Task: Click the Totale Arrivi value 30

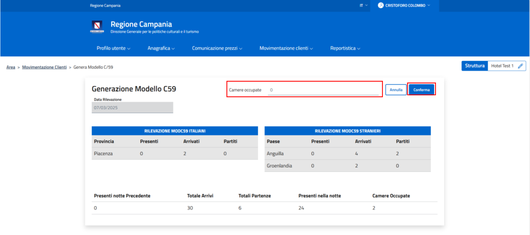Action: tap(190, 208)
